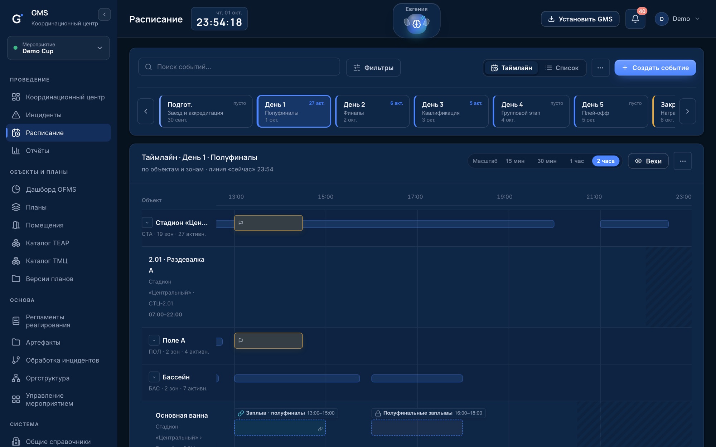
Task: Switch to Список view
Action: click(562, 68)
